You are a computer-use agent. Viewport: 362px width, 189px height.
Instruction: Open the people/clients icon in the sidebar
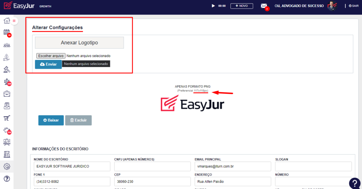tap(7, 45)
